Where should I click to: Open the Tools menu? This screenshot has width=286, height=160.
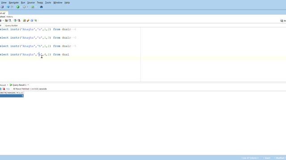pyautogui.click(x=48, y=3)
